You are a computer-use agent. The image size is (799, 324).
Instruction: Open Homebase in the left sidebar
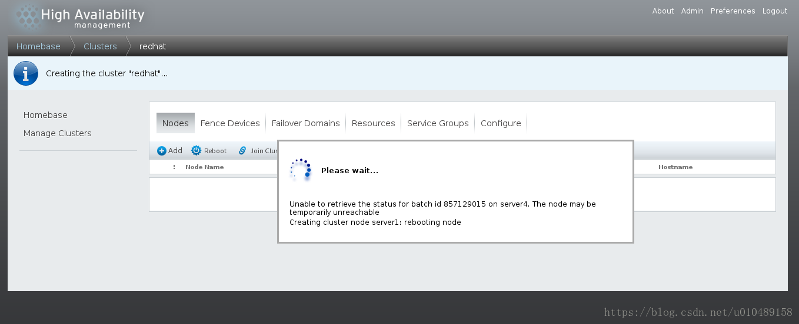pos(45,115)
